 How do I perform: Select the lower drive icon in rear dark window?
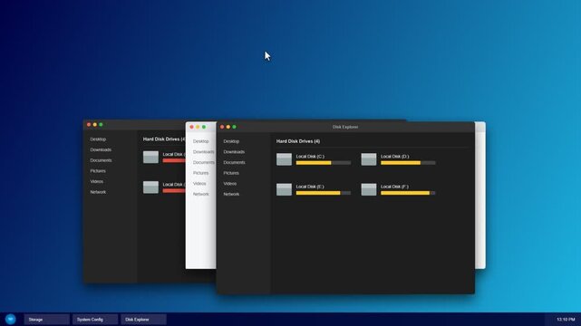[150, 187]
